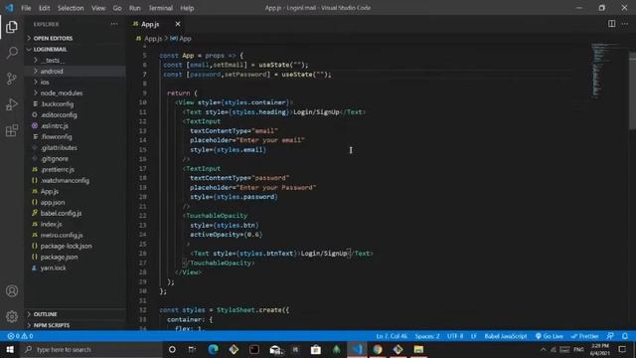The image size is (636, 358).
Task: Open the File menu
Action: tap(26, 8)
